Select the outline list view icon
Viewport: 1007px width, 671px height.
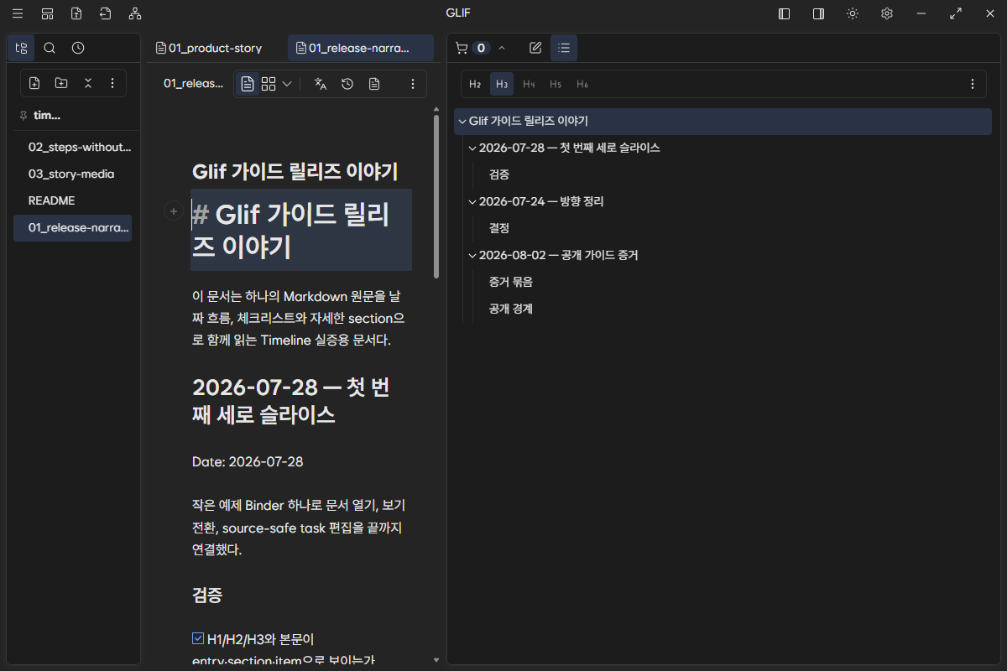point(564,48)
